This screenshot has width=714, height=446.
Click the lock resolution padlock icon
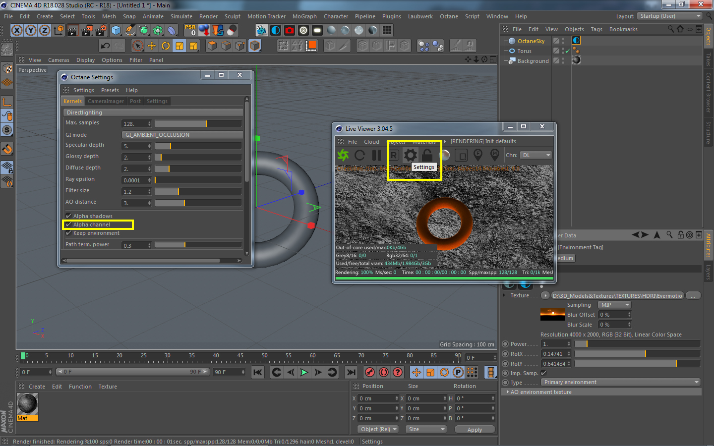pyautogui.click(x=427, y=155)
